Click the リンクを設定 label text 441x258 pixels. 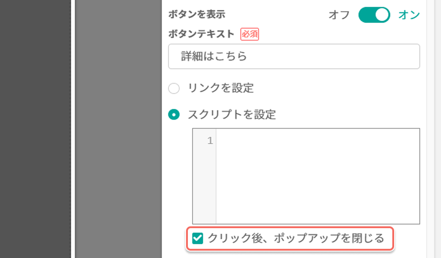pos(221,88)
